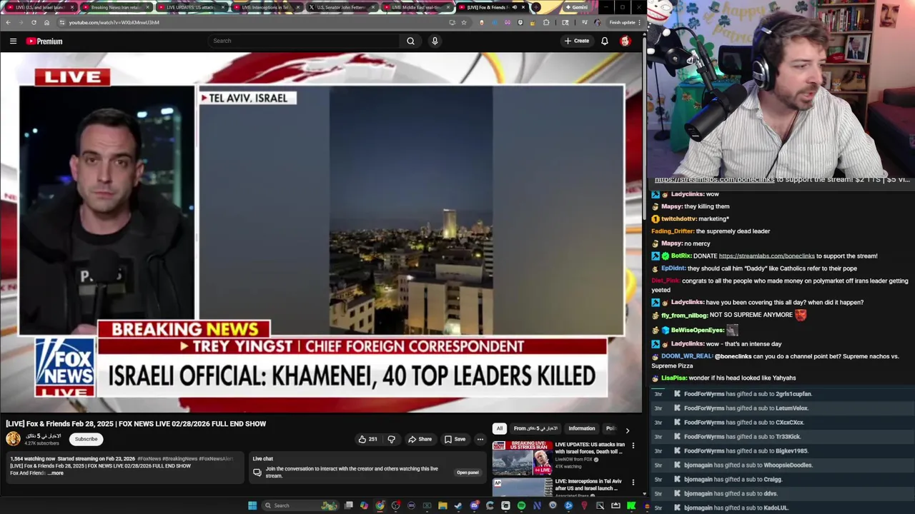Go to YouTube Premium home logo

click(44, 41)
